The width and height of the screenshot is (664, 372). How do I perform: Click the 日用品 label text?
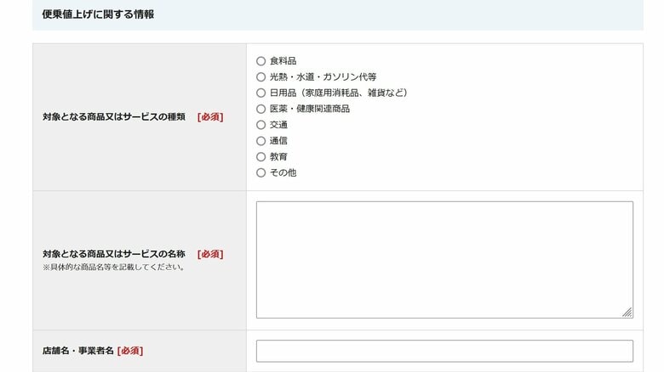283,93
